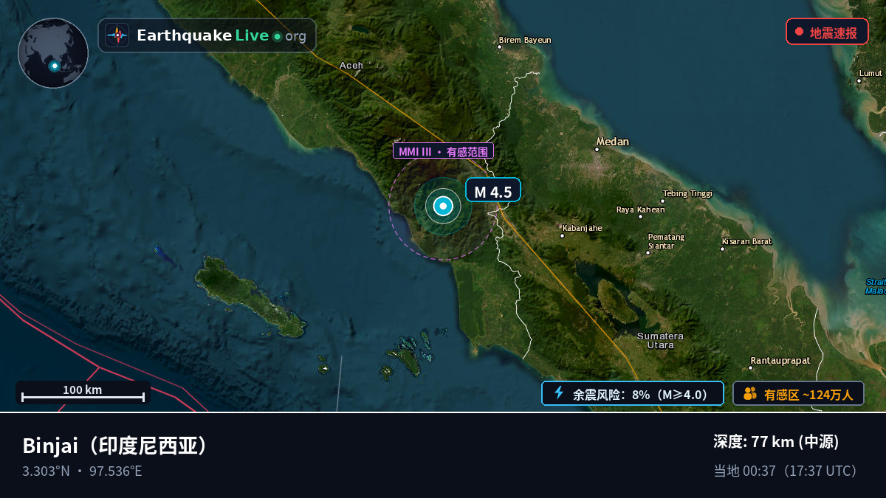Click the MMI III 有感范围 label

tap(443, 151)
